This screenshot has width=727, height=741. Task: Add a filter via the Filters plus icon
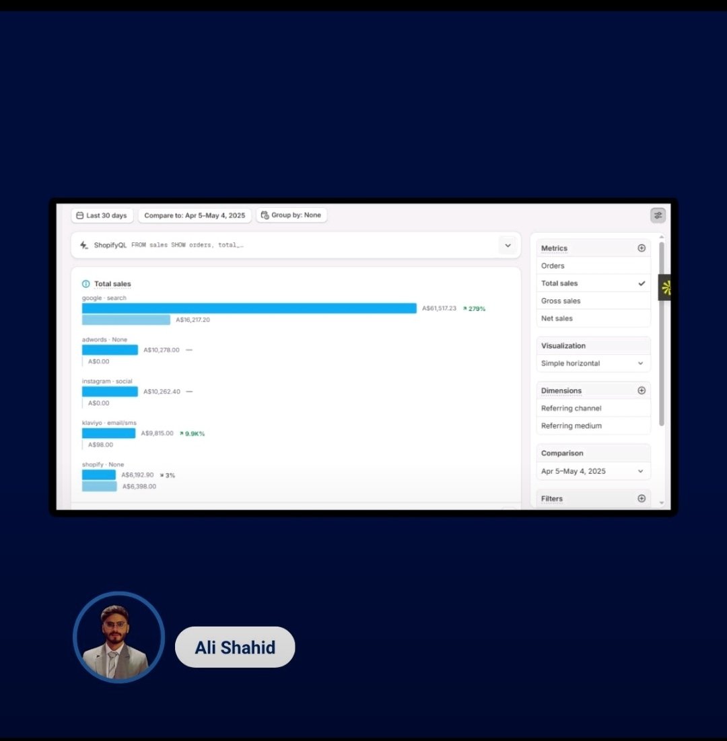pyautogui.click(x=641, y=498)
